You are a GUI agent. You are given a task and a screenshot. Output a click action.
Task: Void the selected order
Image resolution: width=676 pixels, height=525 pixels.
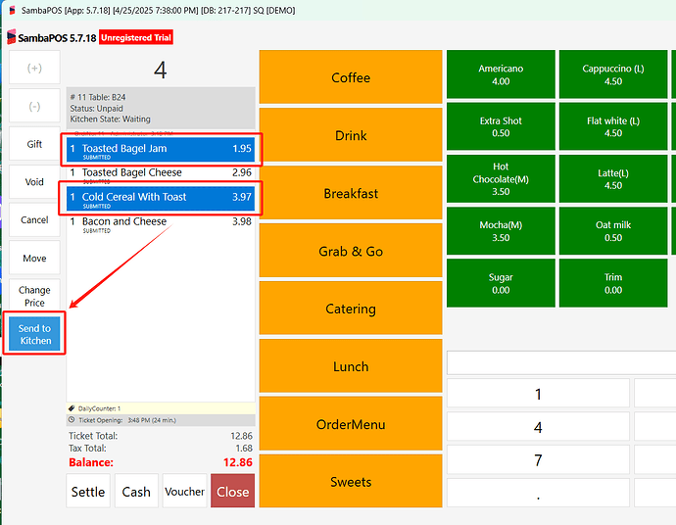point(34,182)
